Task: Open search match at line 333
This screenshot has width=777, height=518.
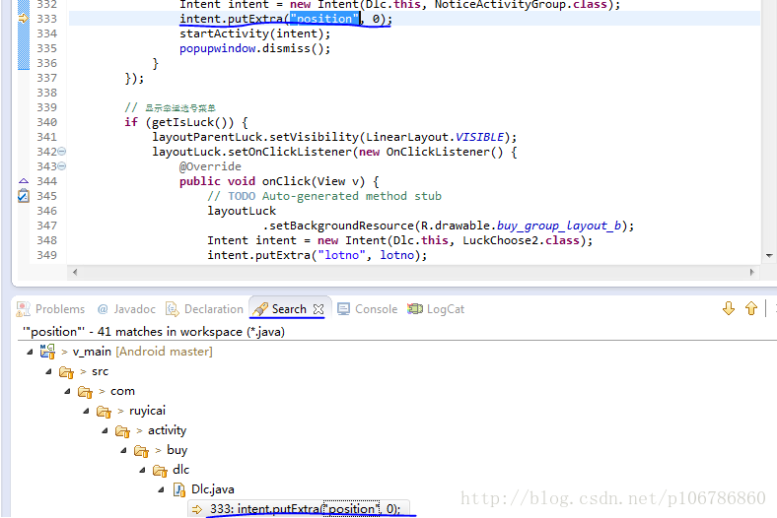Action: (x=299, y=508)
